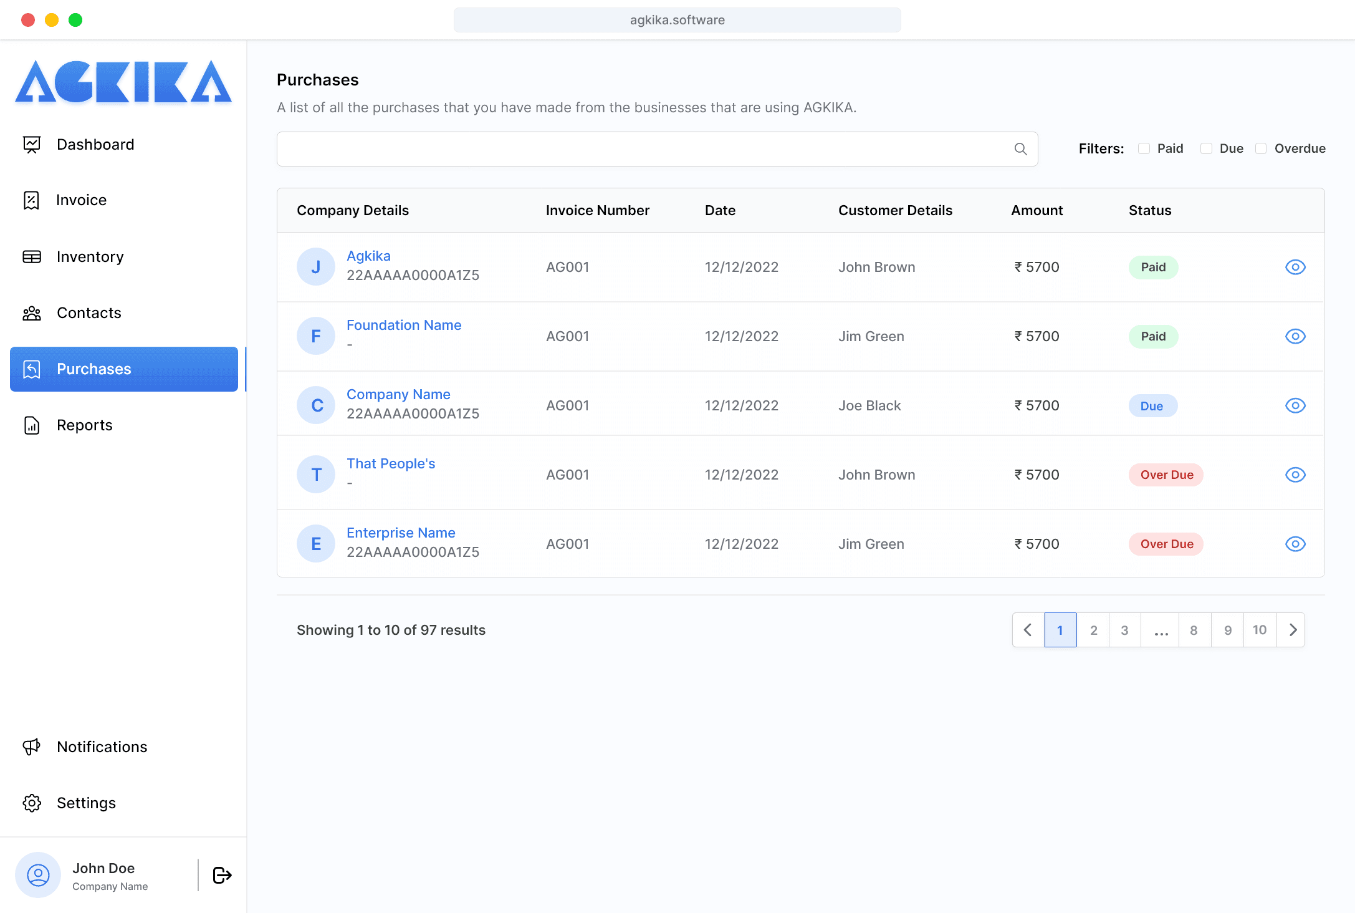
Task: Switch to the Reports section
Action: tap(84, 425)
